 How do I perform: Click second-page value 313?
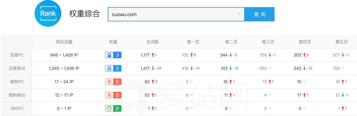(224, 68)
